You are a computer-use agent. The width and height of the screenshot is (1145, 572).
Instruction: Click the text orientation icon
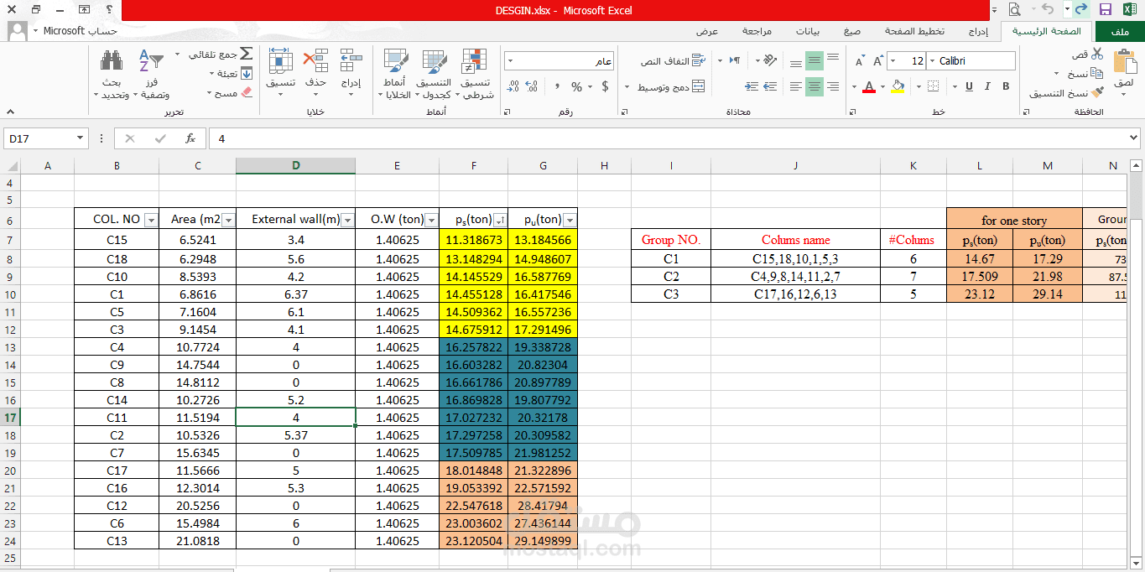coord(768,60)
